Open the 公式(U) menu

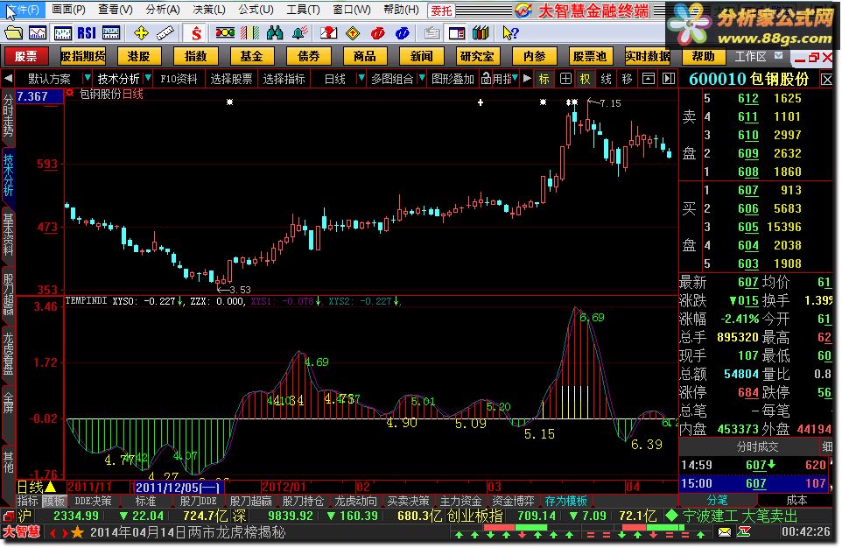click(x=256, y=10)
